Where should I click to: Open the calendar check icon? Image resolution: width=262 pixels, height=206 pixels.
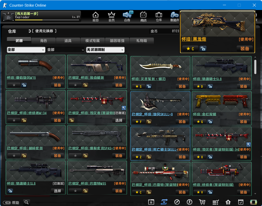pos(241,202)
